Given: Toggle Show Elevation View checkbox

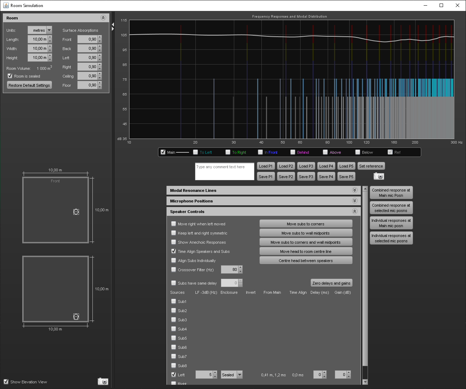Looking at the screenshot, I should 6,382.
